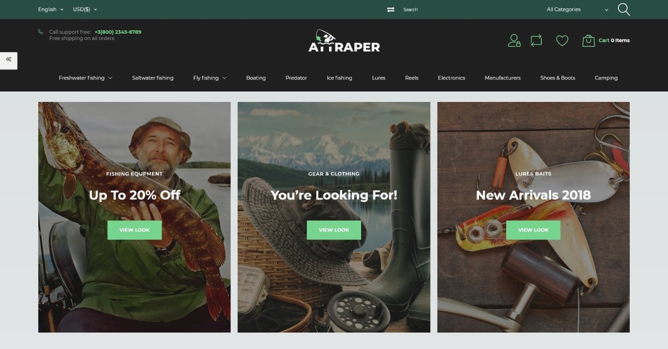Click the magnifying glass search icon

point(623,9)
